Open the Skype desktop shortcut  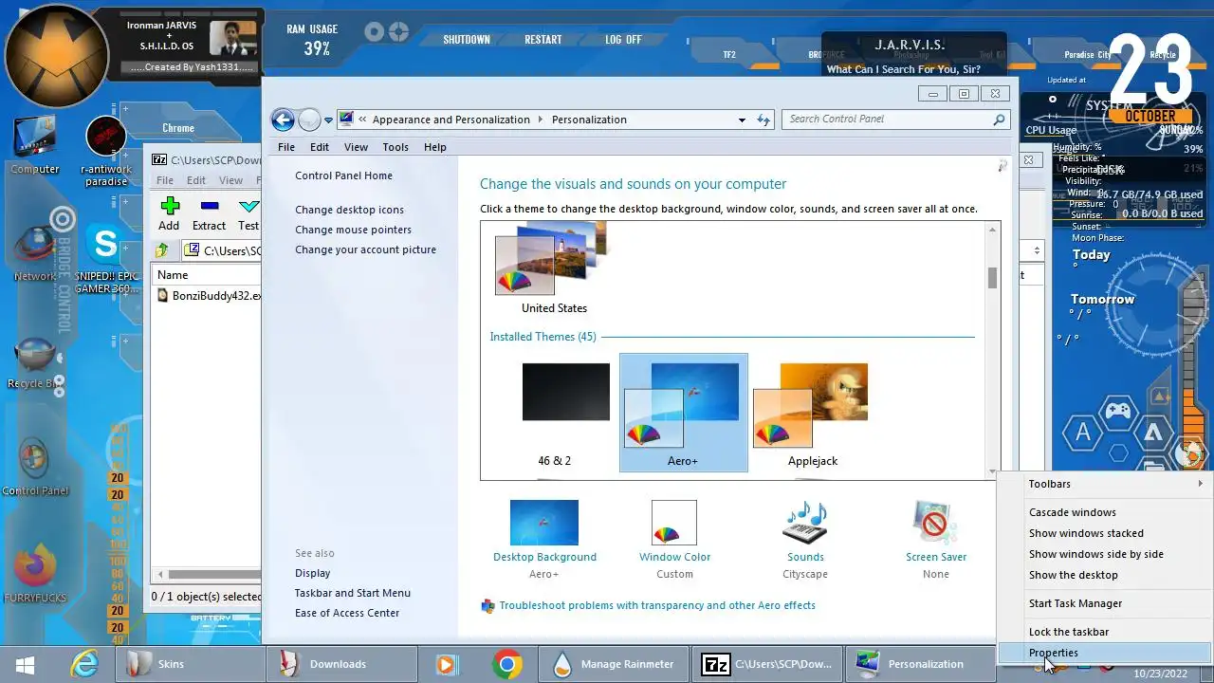pyautogui.click(x=106, y=258)
